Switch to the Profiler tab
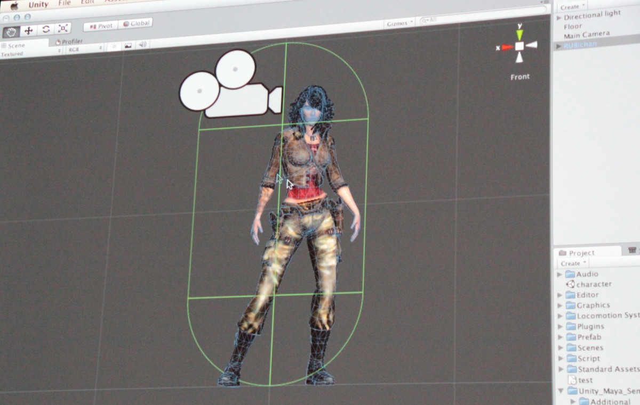This screenshot has width=640, height=405. (69, 42)
